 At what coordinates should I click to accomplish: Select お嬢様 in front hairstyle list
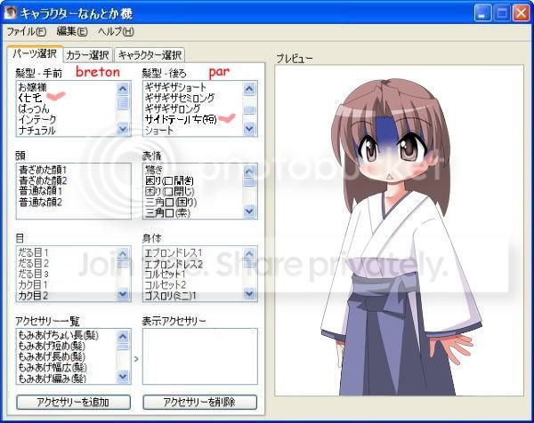(34, 88)
